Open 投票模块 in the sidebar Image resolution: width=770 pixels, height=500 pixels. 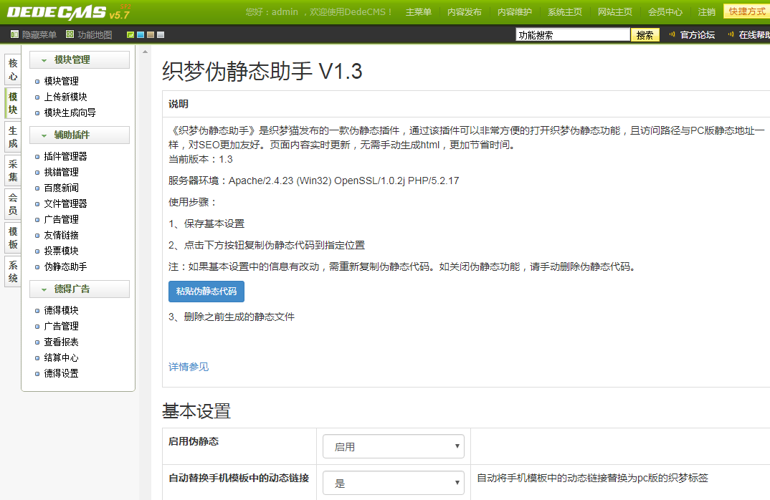click(62, 251)
